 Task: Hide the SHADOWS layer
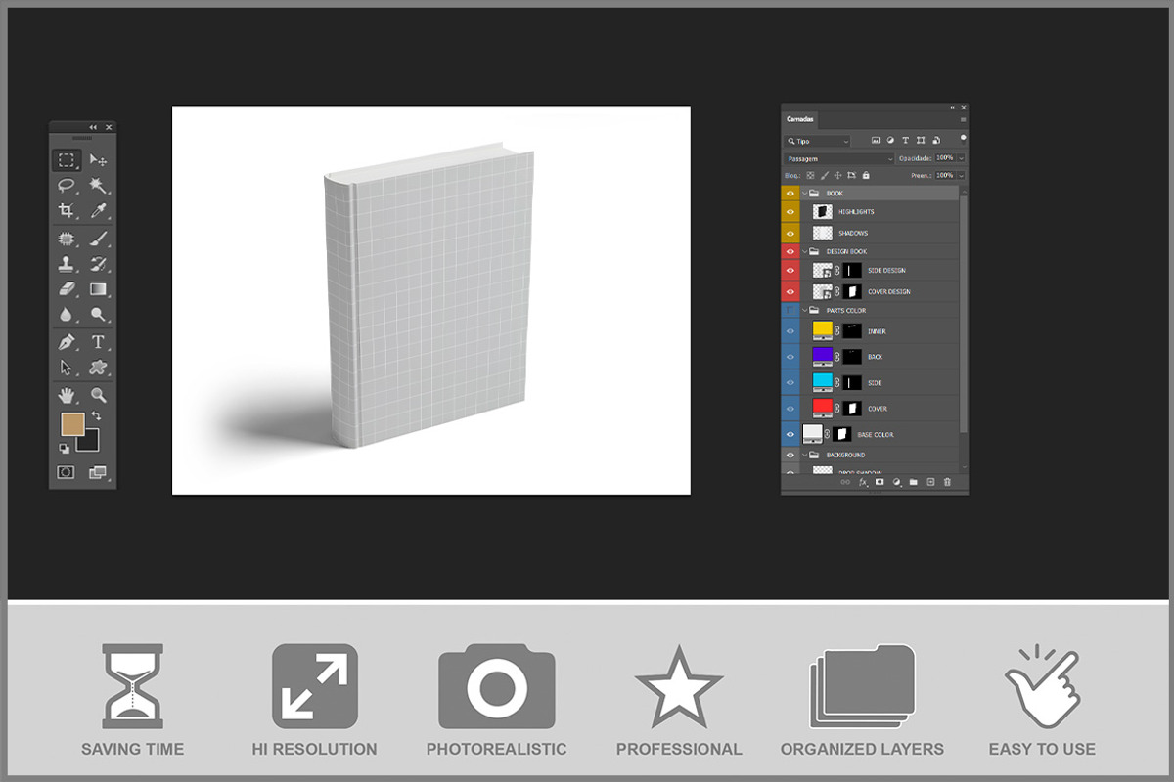tap(790, 233)
